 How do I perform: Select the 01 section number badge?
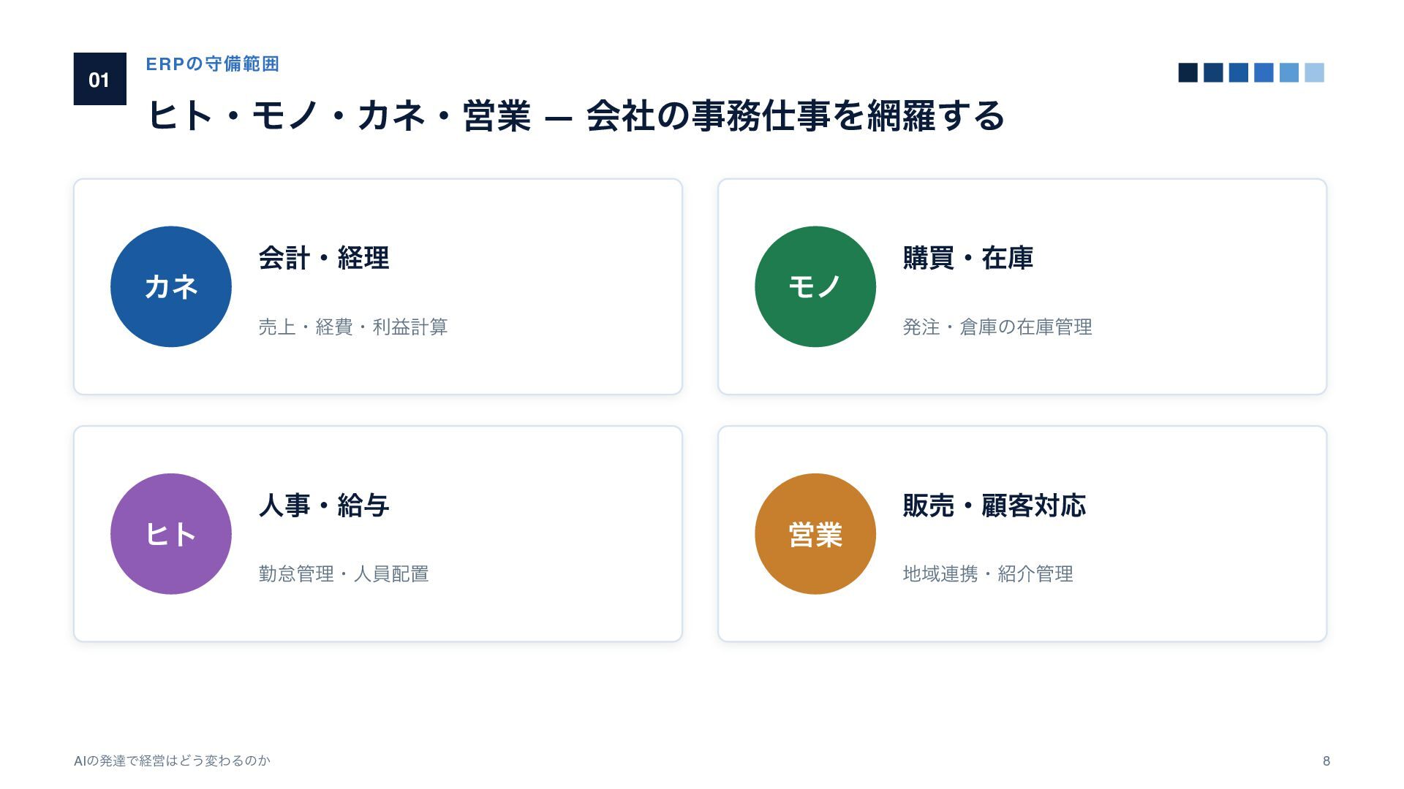[100, 79]
